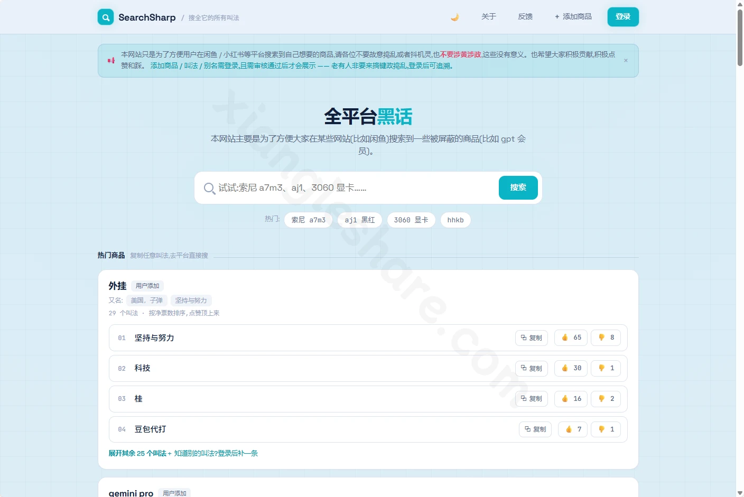Upvote 豆包代打 with 7 votes
Image resolution: width=744 pixels, height=497 pixels.
(x=573, y=429)
